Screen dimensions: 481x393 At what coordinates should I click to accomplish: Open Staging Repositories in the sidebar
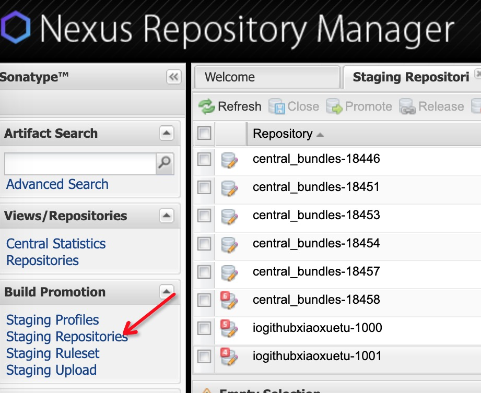(67, 337)
